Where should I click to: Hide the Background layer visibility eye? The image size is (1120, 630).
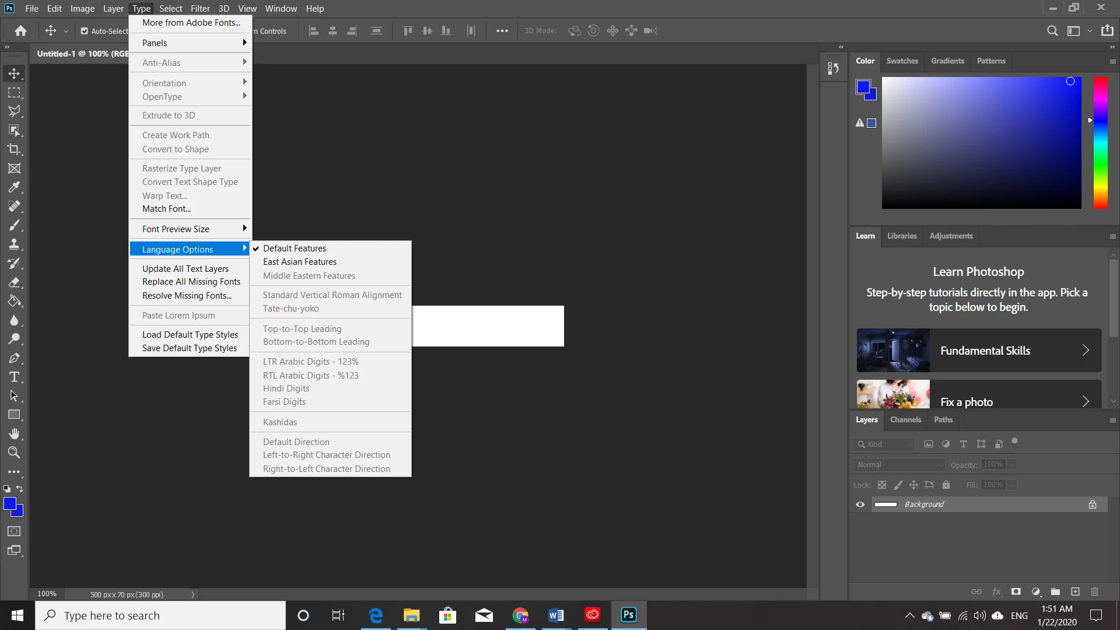click(x=860, y=505)
